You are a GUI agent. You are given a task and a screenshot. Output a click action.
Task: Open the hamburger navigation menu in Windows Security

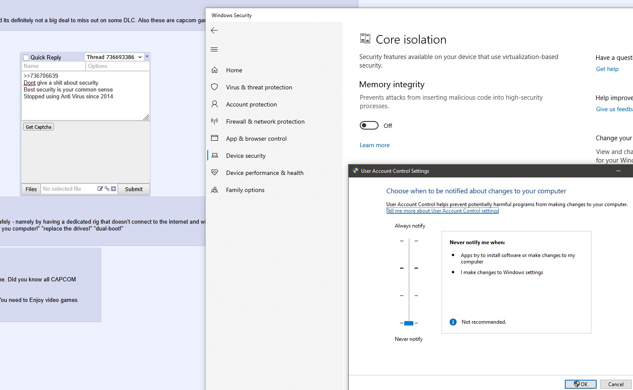(215, 50)
